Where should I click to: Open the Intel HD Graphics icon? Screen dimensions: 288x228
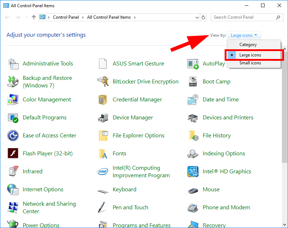193,172
